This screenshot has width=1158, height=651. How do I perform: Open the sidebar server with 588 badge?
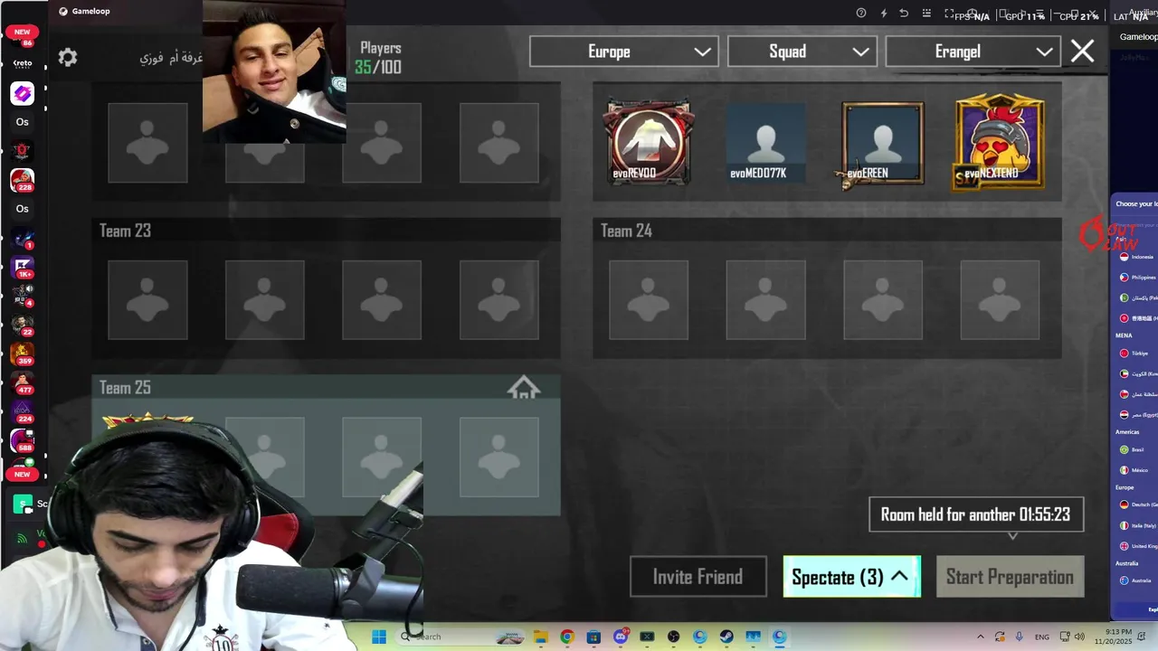23,440
